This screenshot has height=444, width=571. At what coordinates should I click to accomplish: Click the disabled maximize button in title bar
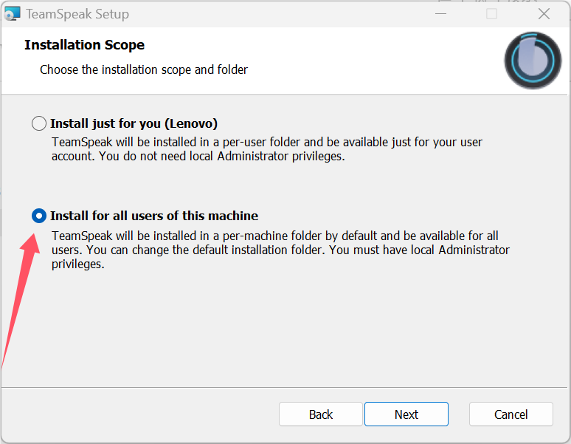[491, 14]
